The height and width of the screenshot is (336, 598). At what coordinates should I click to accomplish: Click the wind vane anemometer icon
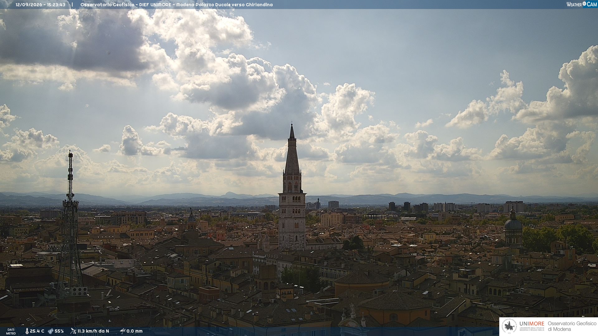click(73, 331)
